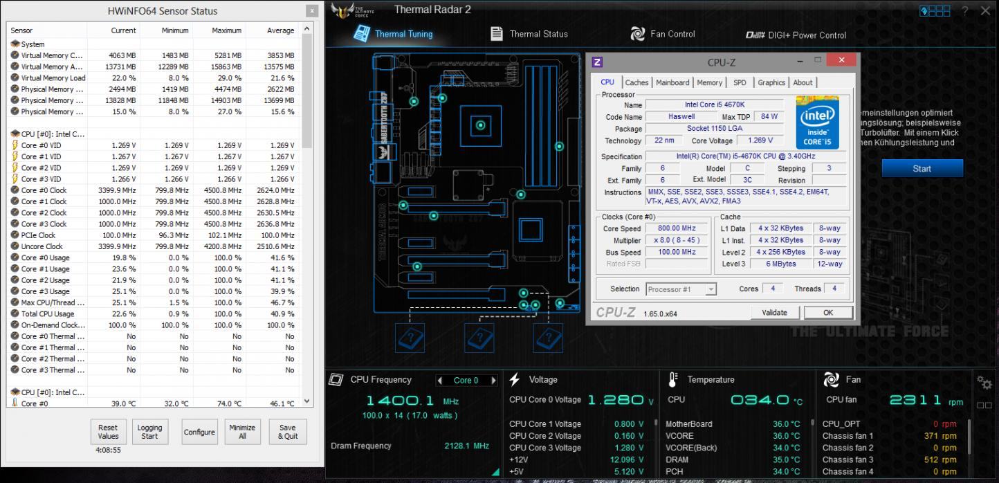Click the Logging Start button
Screen dimensions: 999x483
coord(149,432)
